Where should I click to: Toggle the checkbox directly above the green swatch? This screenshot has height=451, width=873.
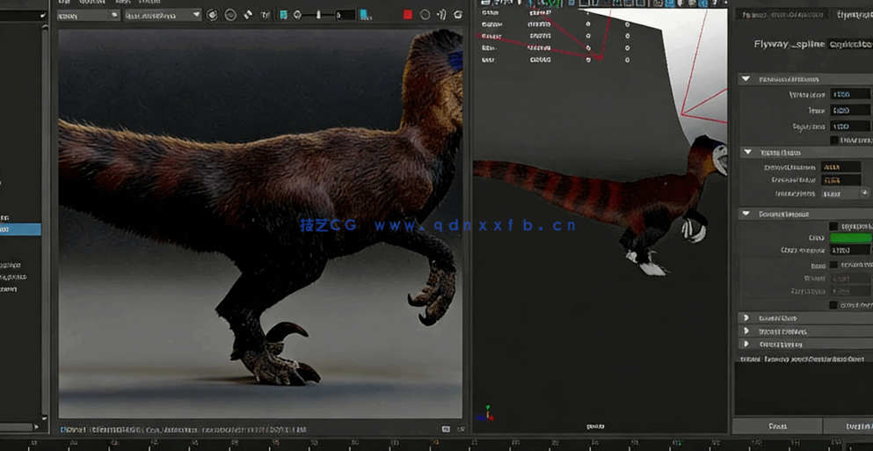[833, 226]
